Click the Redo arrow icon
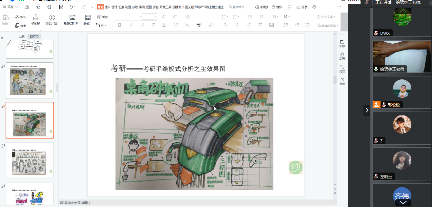The width and height of the screenshot is (432, 207). (x=83, y=7)
